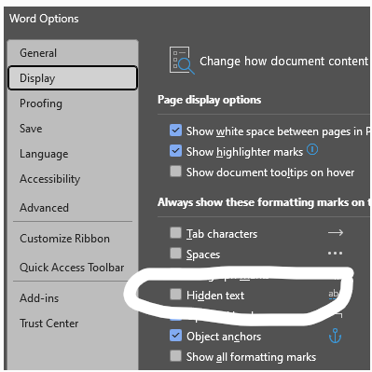Enable Tab characters formatting mark
Viewport: 372px width, 372px height.
(175, 233)
